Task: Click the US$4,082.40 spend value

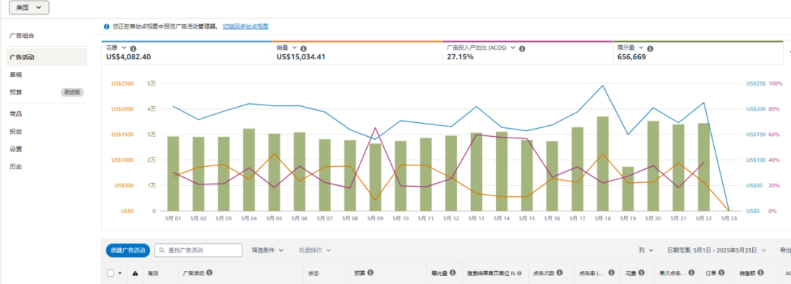Action: [x=129, y=57]
